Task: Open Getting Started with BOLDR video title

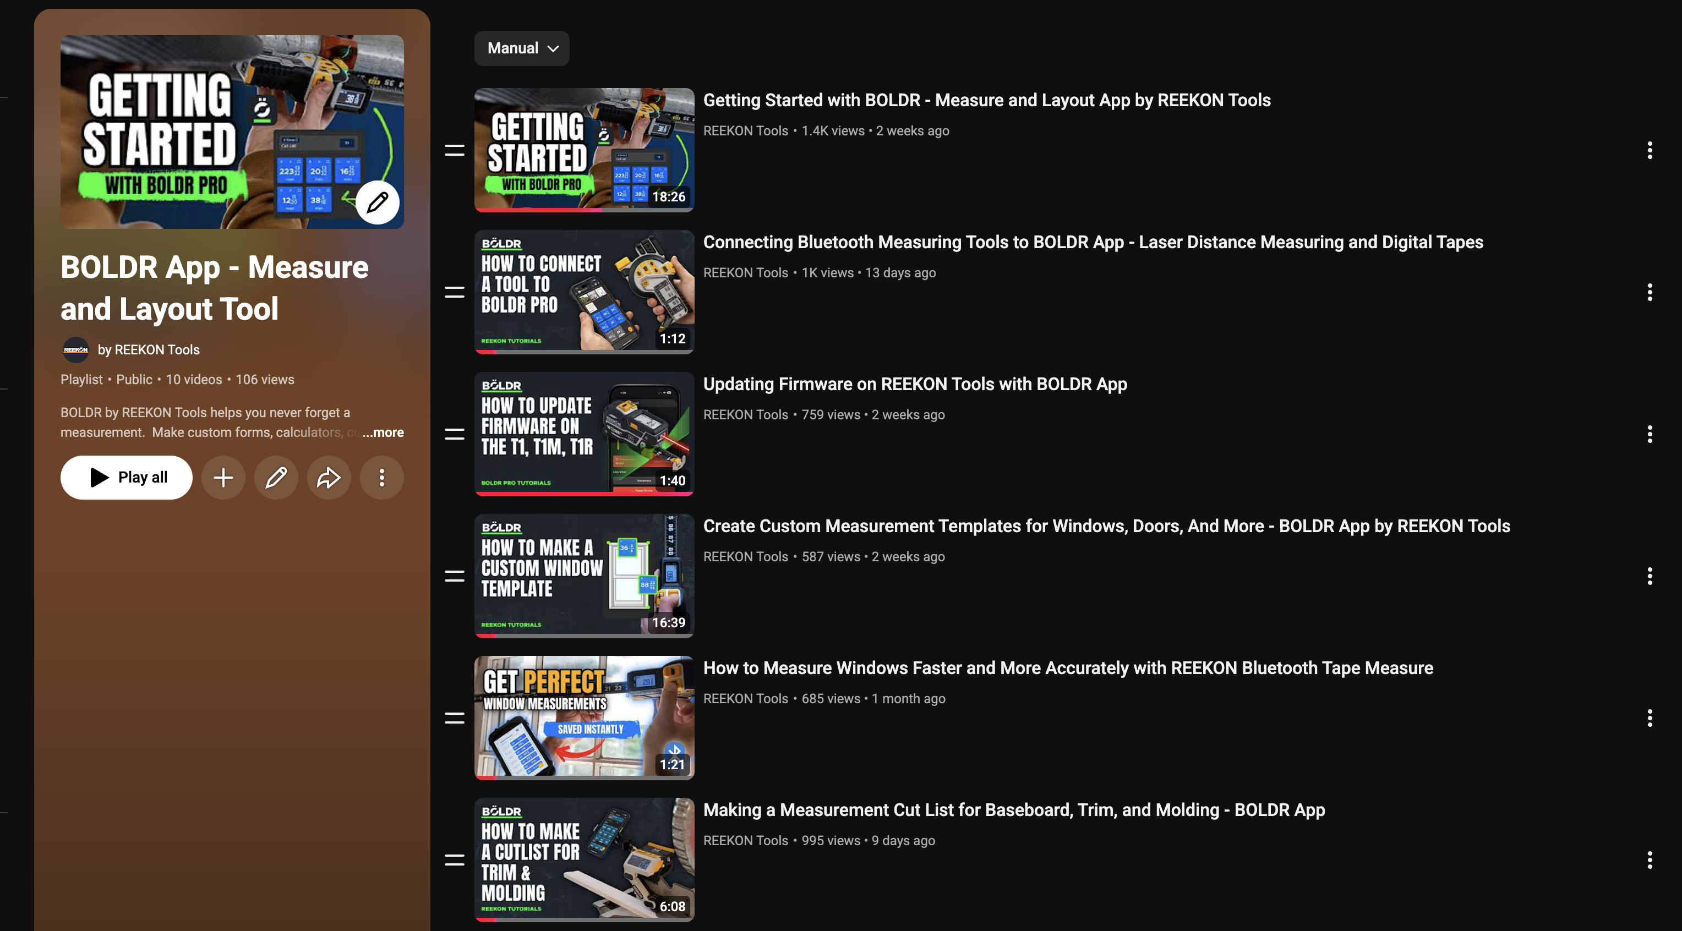Action: coord(987,100)
